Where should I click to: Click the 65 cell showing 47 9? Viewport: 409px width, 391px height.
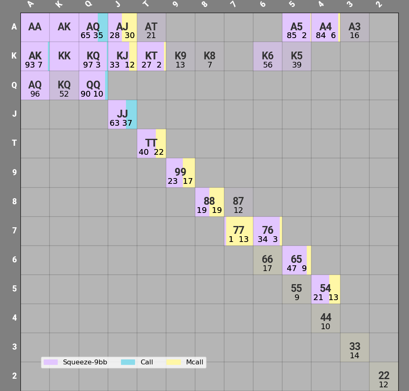click(x=297, y=260)
